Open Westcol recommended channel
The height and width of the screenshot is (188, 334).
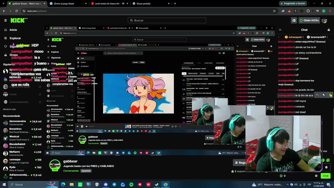coord(22,138)
